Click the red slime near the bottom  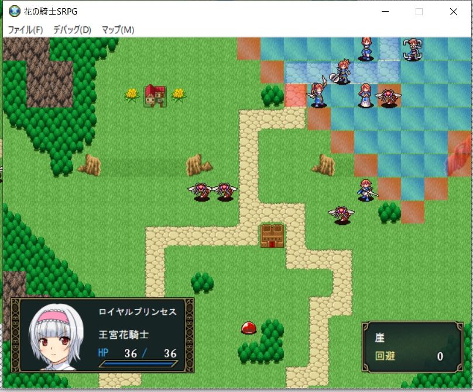pyautogui.click(x=248, y=329)
